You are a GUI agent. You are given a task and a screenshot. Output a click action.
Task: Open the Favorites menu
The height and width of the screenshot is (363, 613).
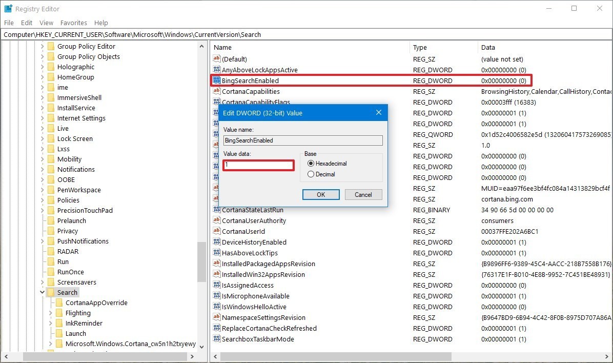click(x=73, y=23)
